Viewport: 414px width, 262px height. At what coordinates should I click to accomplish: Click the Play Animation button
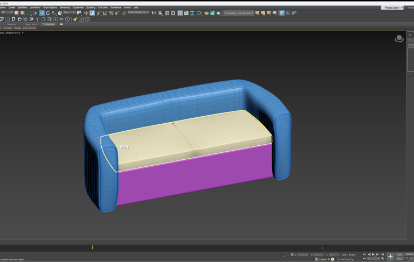point(373,254)
